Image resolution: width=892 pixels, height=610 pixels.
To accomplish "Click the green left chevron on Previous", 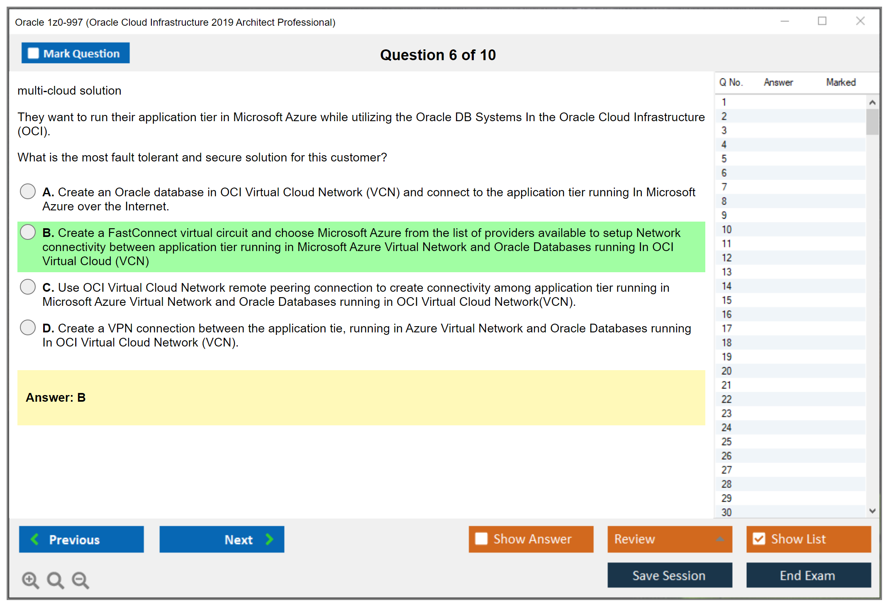I will tap(35, 539).
